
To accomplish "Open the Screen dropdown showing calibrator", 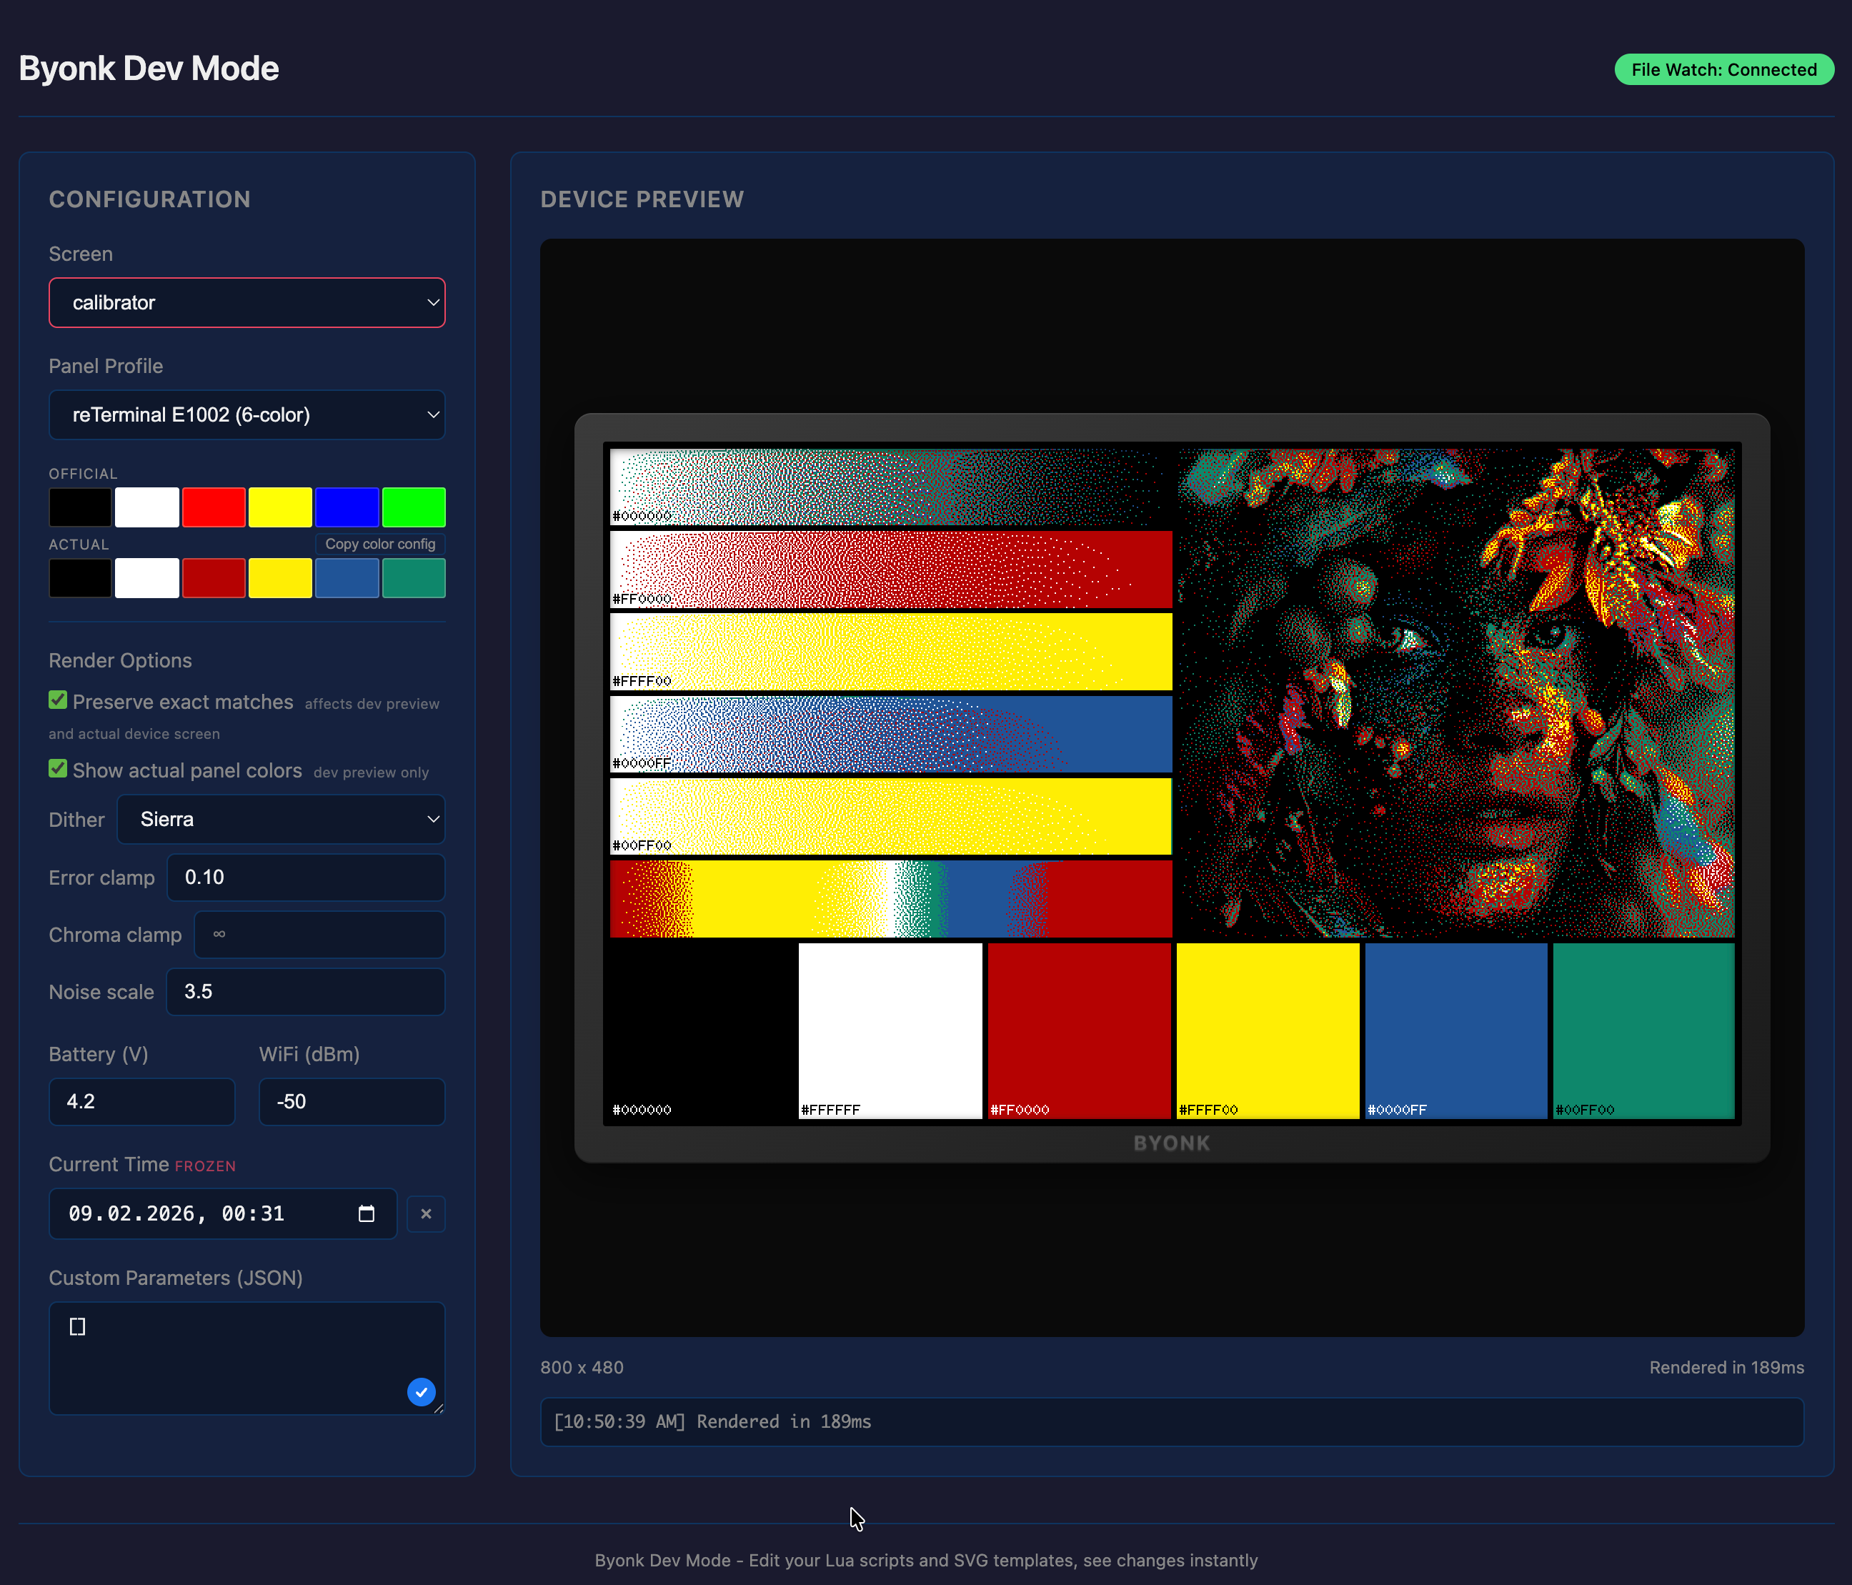I will (247, 302).
